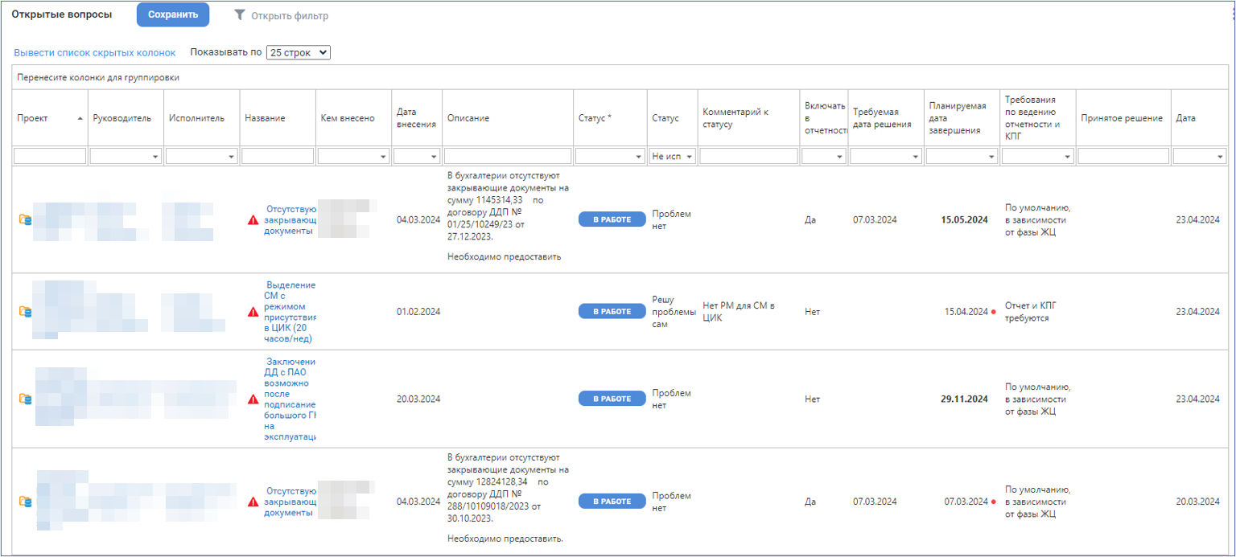Open the '25 строк' rows-per-page dropdown
This screenshot has height=557, width=1236.
coord(298,52)
